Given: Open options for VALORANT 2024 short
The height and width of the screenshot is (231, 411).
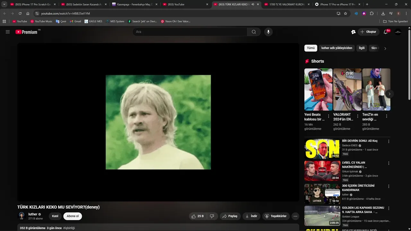Looking at the screenshot, I should 357,116.
